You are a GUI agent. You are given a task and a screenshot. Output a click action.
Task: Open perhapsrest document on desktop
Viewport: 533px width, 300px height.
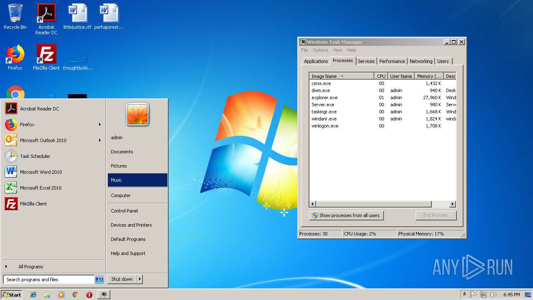[109, 17]
